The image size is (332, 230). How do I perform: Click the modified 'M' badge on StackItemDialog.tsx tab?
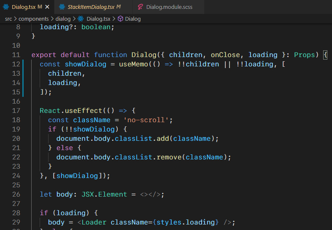(119, 7)
